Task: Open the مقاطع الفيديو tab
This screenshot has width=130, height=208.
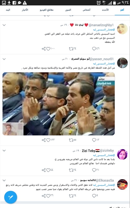Action: point(47,10)
